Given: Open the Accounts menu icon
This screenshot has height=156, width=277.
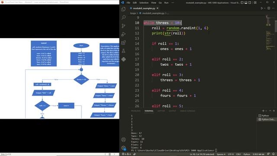Looking at the screenshot, I should 123,140.
